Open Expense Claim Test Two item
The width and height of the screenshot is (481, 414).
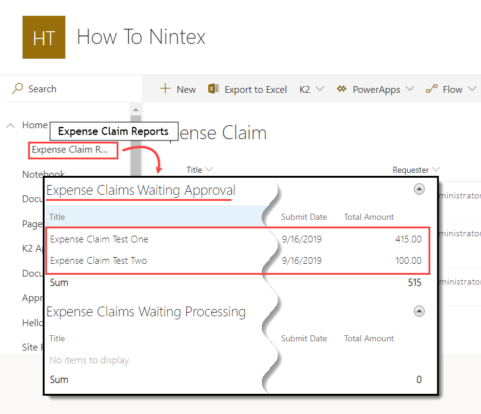98,261
